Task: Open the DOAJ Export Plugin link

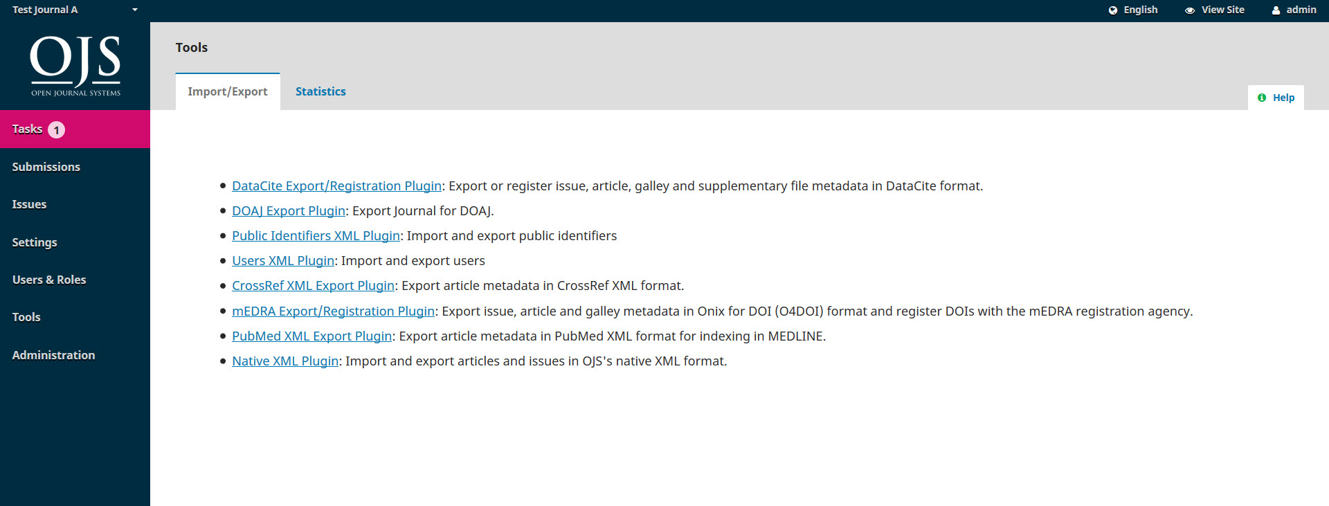Action: 289,210
